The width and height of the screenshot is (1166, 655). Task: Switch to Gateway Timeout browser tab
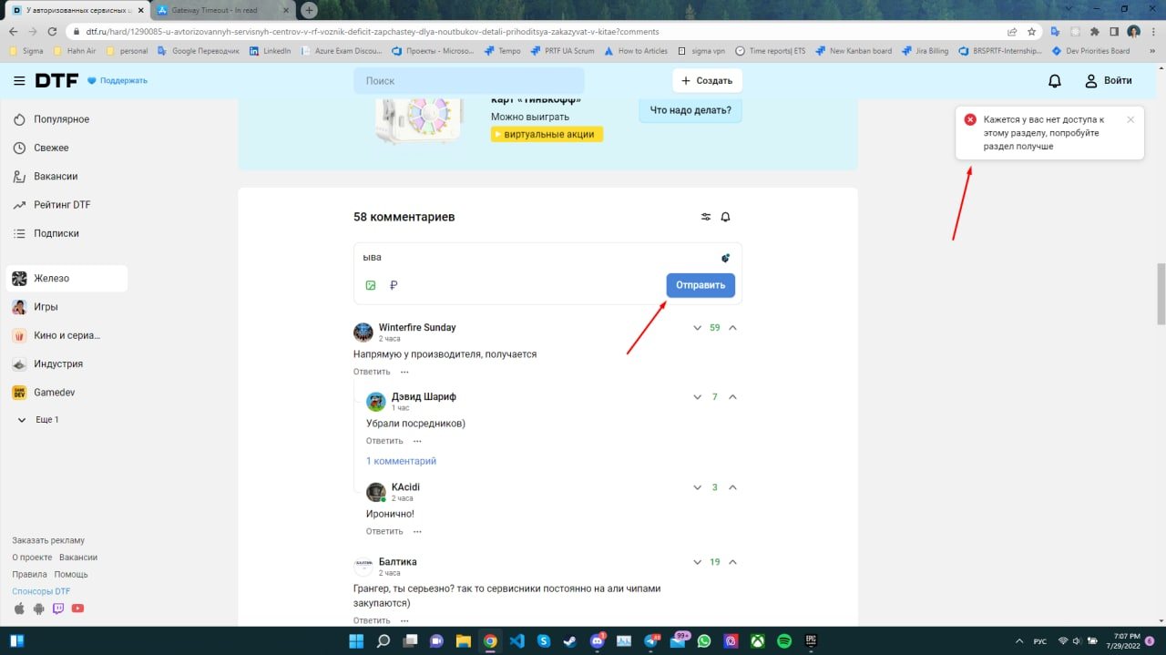[219, 10]
